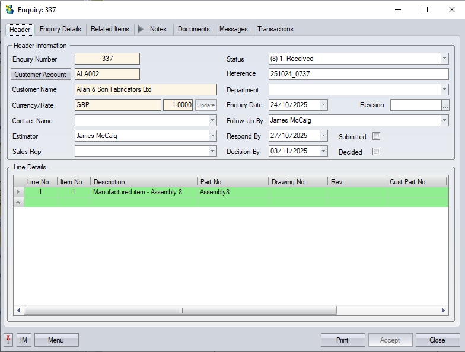Click into the Reference text field
Screen dimensions: 465x352
[x=358, y=74]
